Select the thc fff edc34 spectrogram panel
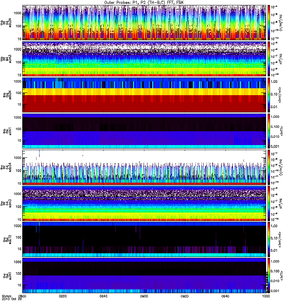Image resolution: width=288 pixels, height=307 pixels. [144, 167]
